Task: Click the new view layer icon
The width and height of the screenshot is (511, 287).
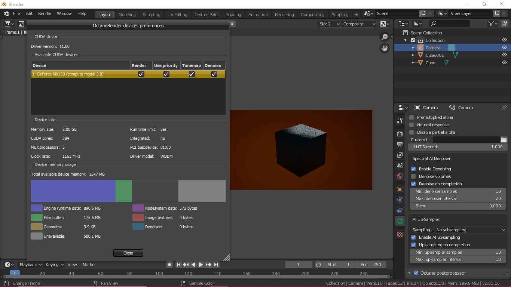Action: point(496,13)
